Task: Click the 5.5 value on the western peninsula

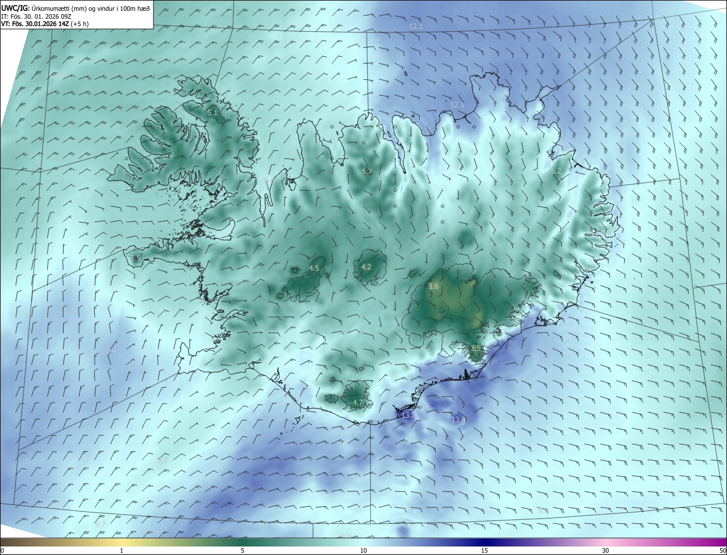Action: (x=135, y=258)
